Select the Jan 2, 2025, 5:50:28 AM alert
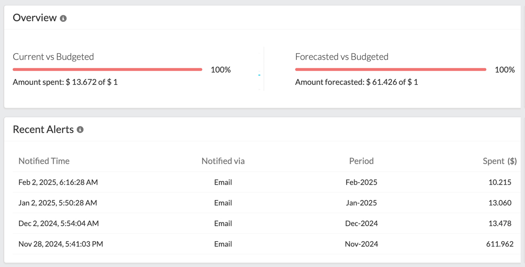525x267 pixels. coord(58,203)
